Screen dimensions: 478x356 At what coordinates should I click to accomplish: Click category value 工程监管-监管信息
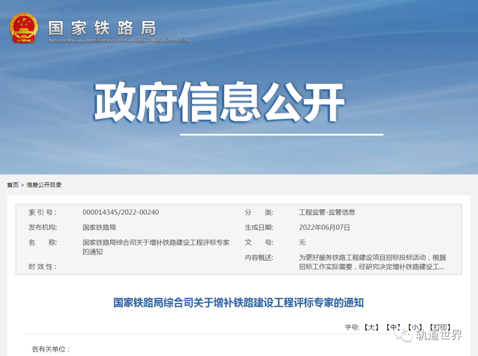pyautogui.click(x=327, y=212)
